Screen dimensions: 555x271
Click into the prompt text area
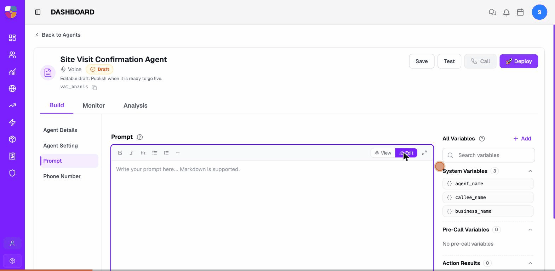coord(272,215)
